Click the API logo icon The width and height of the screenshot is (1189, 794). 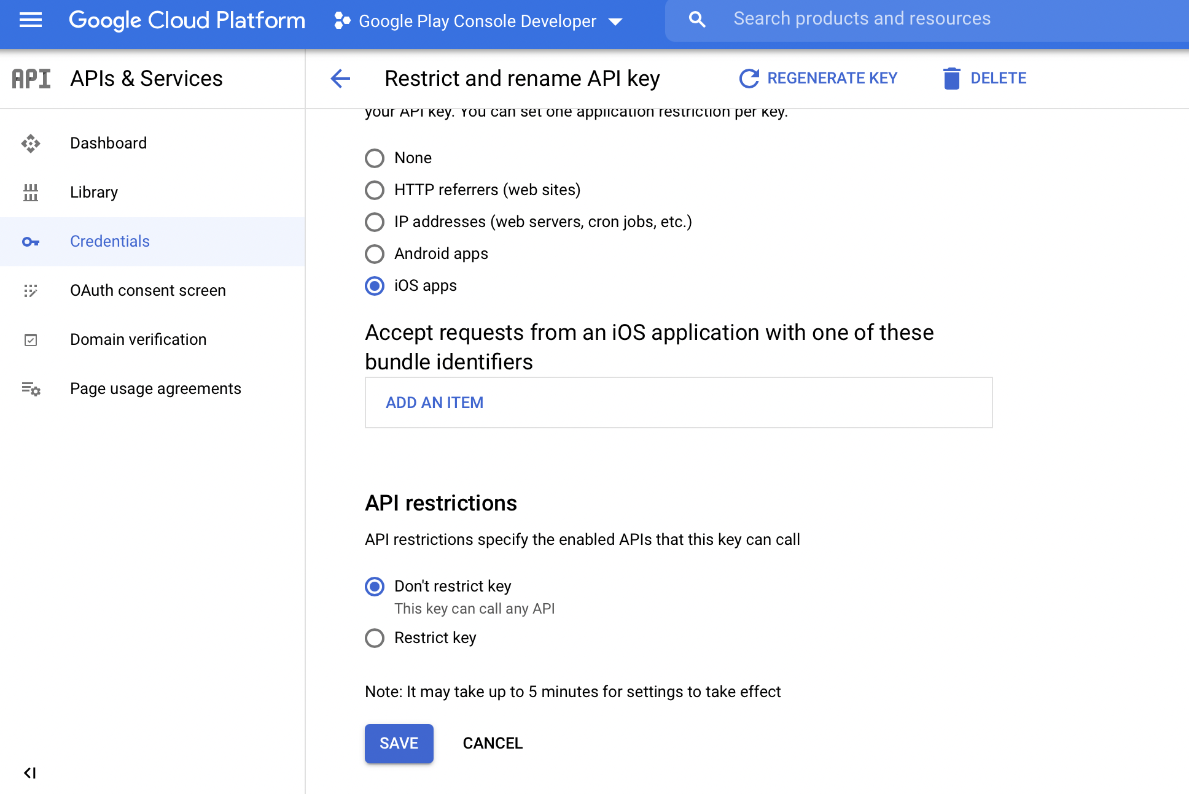pos(31,79)
